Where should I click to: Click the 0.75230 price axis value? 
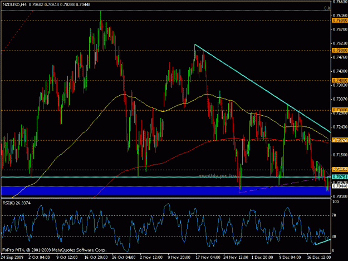point(340,43)
